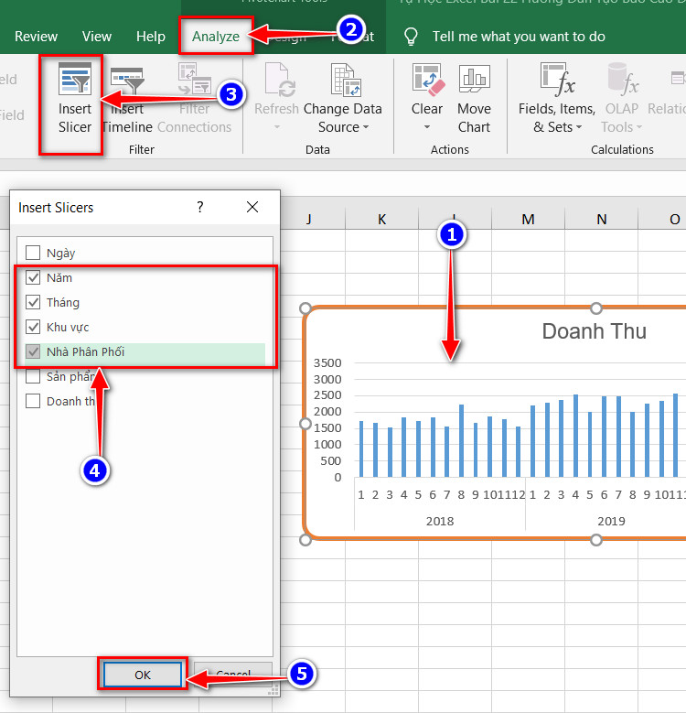Viewport: 686px width, 713px height.
Task: Click the Move Chart icon
Action: click(x=474, y=78)
